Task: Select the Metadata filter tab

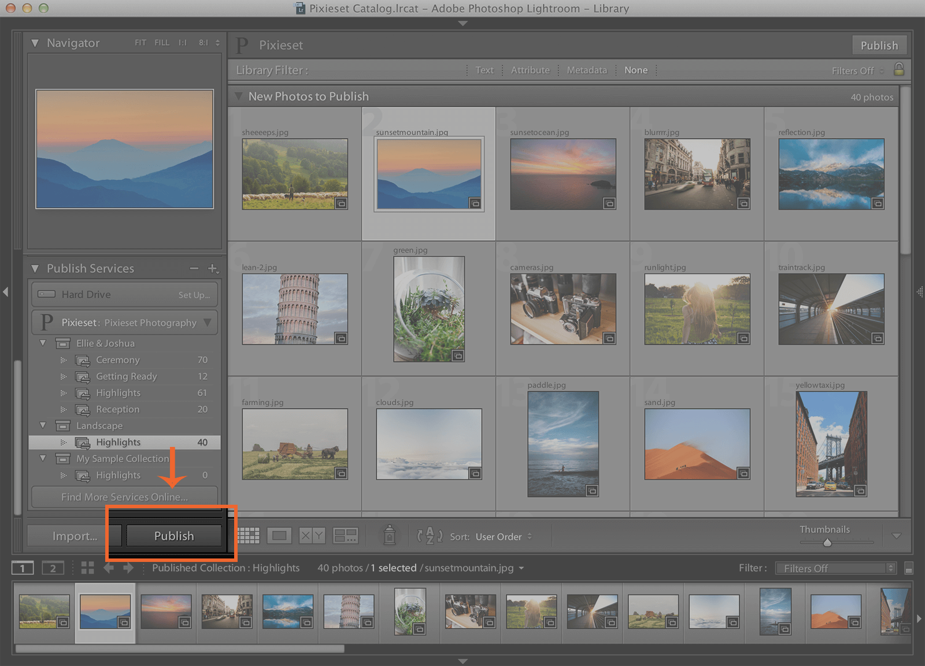Action: 587,70
